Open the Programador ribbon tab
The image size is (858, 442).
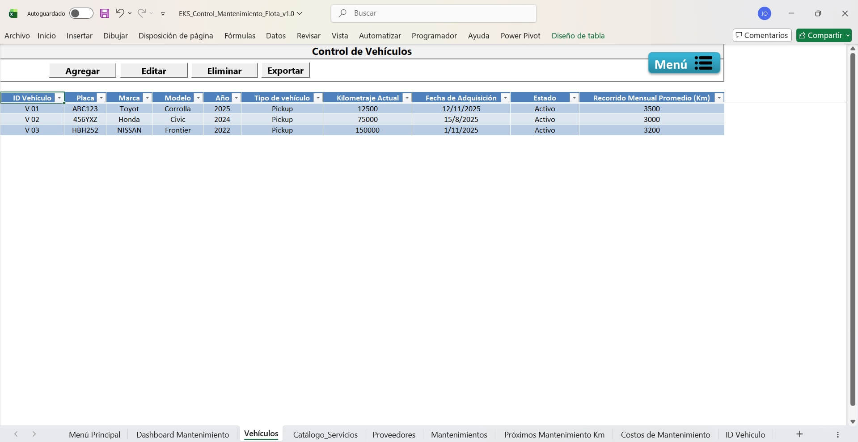(434, 36)
